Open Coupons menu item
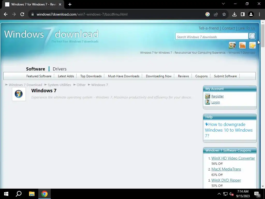 (201, 76)
